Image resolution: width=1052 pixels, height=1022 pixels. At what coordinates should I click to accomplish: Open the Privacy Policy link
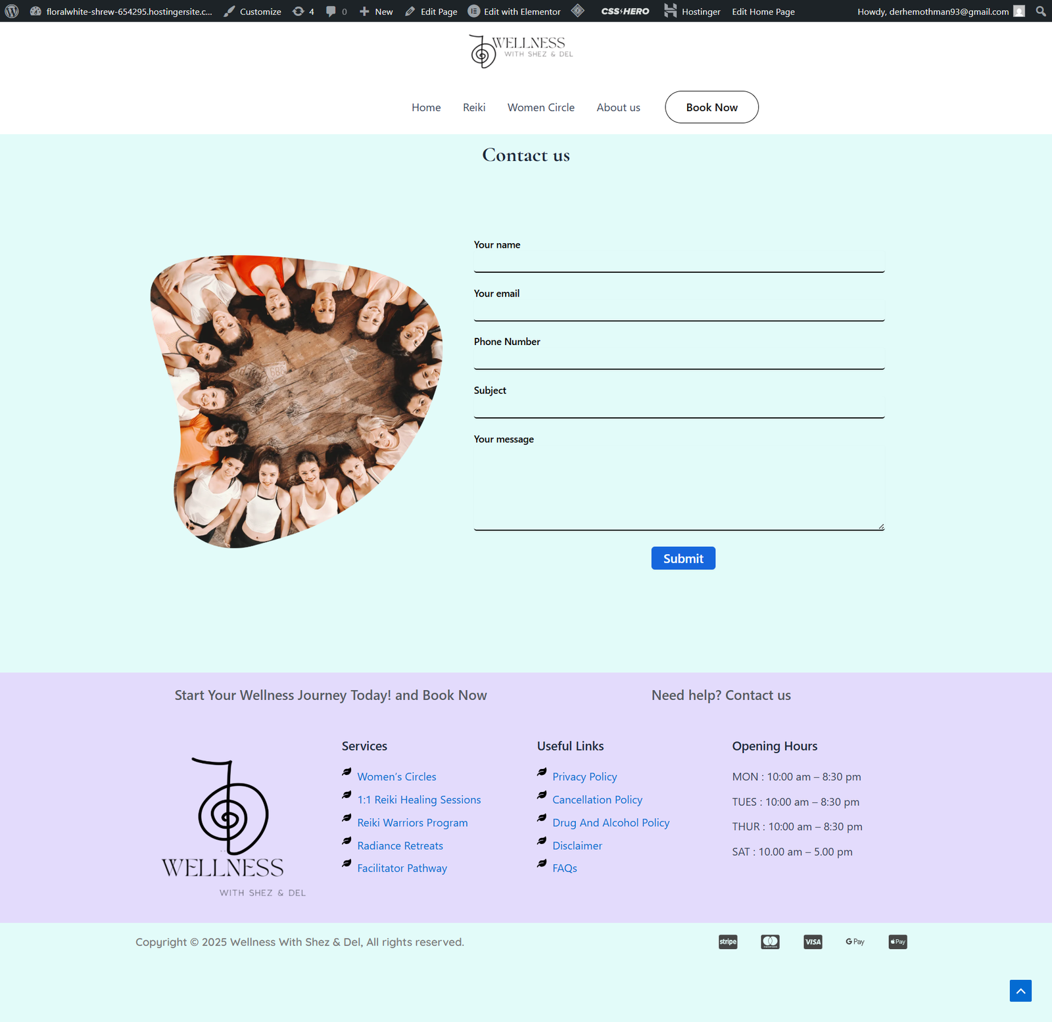(x=584, y=776)
